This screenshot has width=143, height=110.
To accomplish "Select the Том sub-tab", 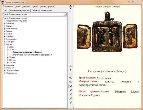I will click(5, 10).
